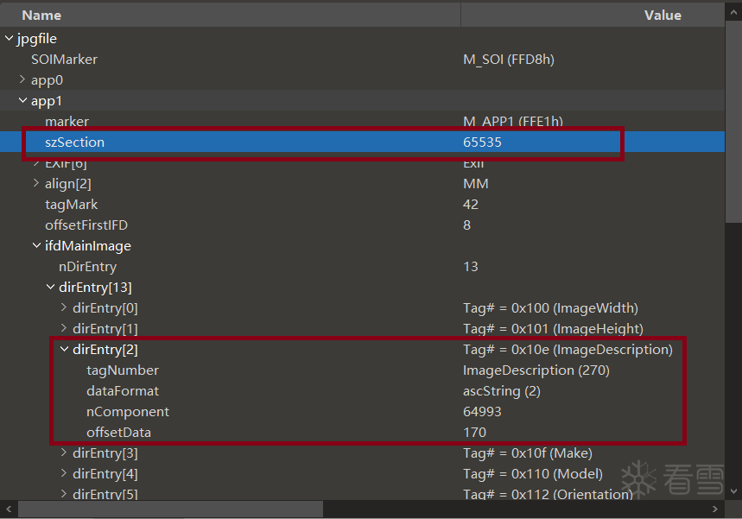Expand dirEntry[4] Model entry
This screenshot has height=519, width=742.
pos(64,474)
